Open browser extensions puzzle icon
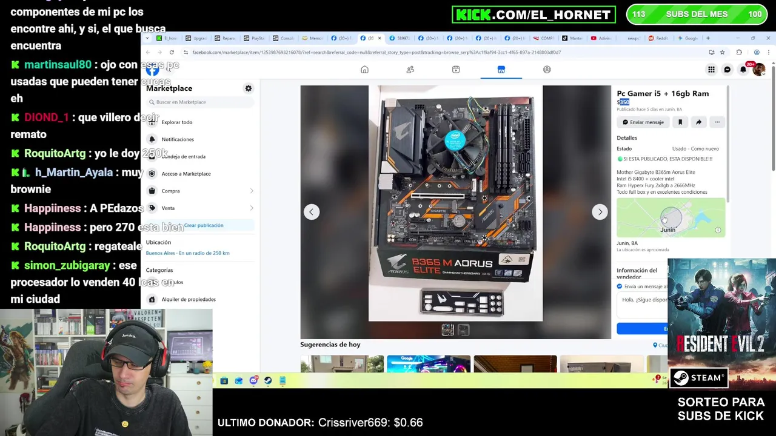Screen dimensions: 776x436 (739, 53)
